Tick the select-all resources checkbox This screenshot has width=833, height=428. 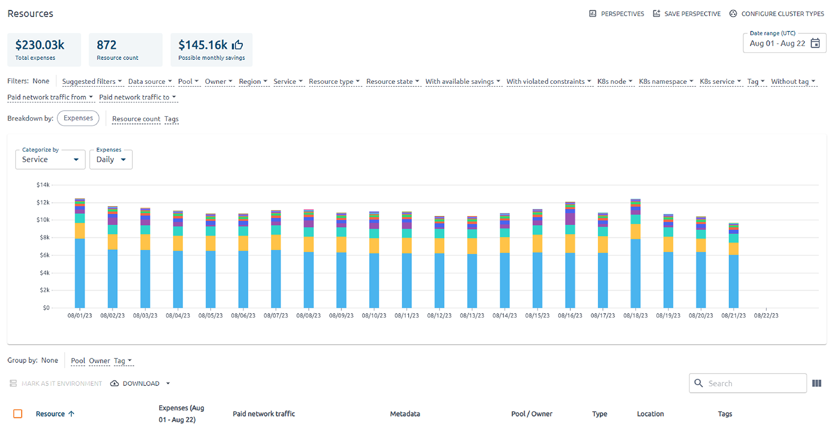(x=18, y=414)
